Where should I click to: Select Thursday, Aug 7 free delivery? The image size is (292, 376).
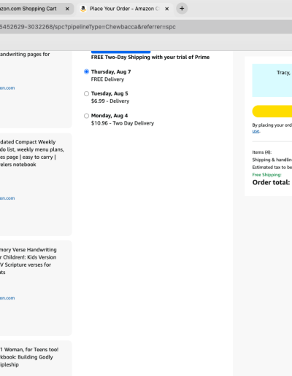click(86, 71)
